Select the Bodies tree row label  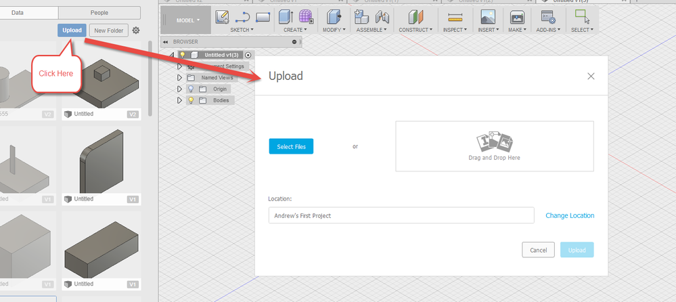tap(221, 100)
